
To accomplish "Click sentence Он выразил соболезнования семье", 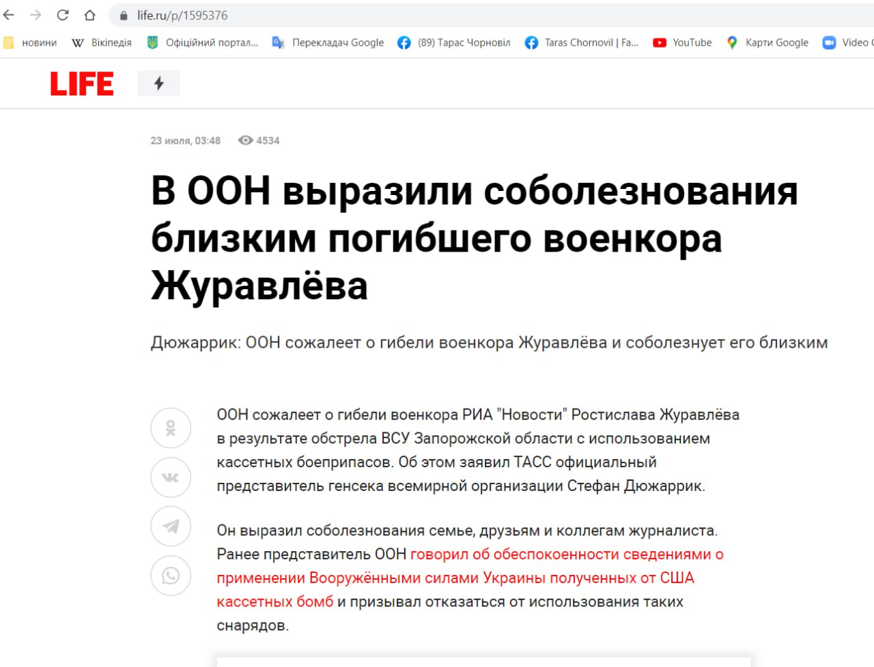I will tap(467, 530).
